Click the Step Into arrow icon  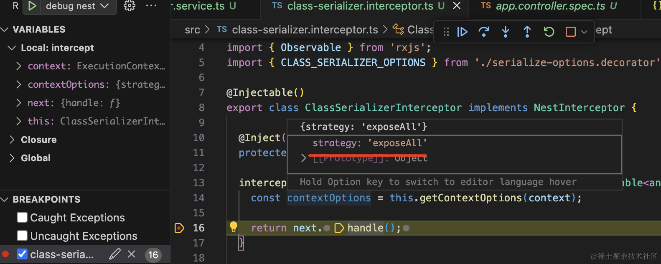[506, 32]
